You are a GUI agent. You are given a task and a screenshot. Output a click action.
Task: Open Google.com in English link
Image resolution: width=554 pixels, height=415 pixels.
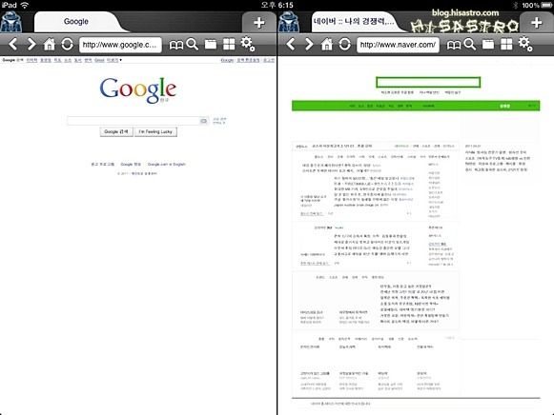(166, 165)
